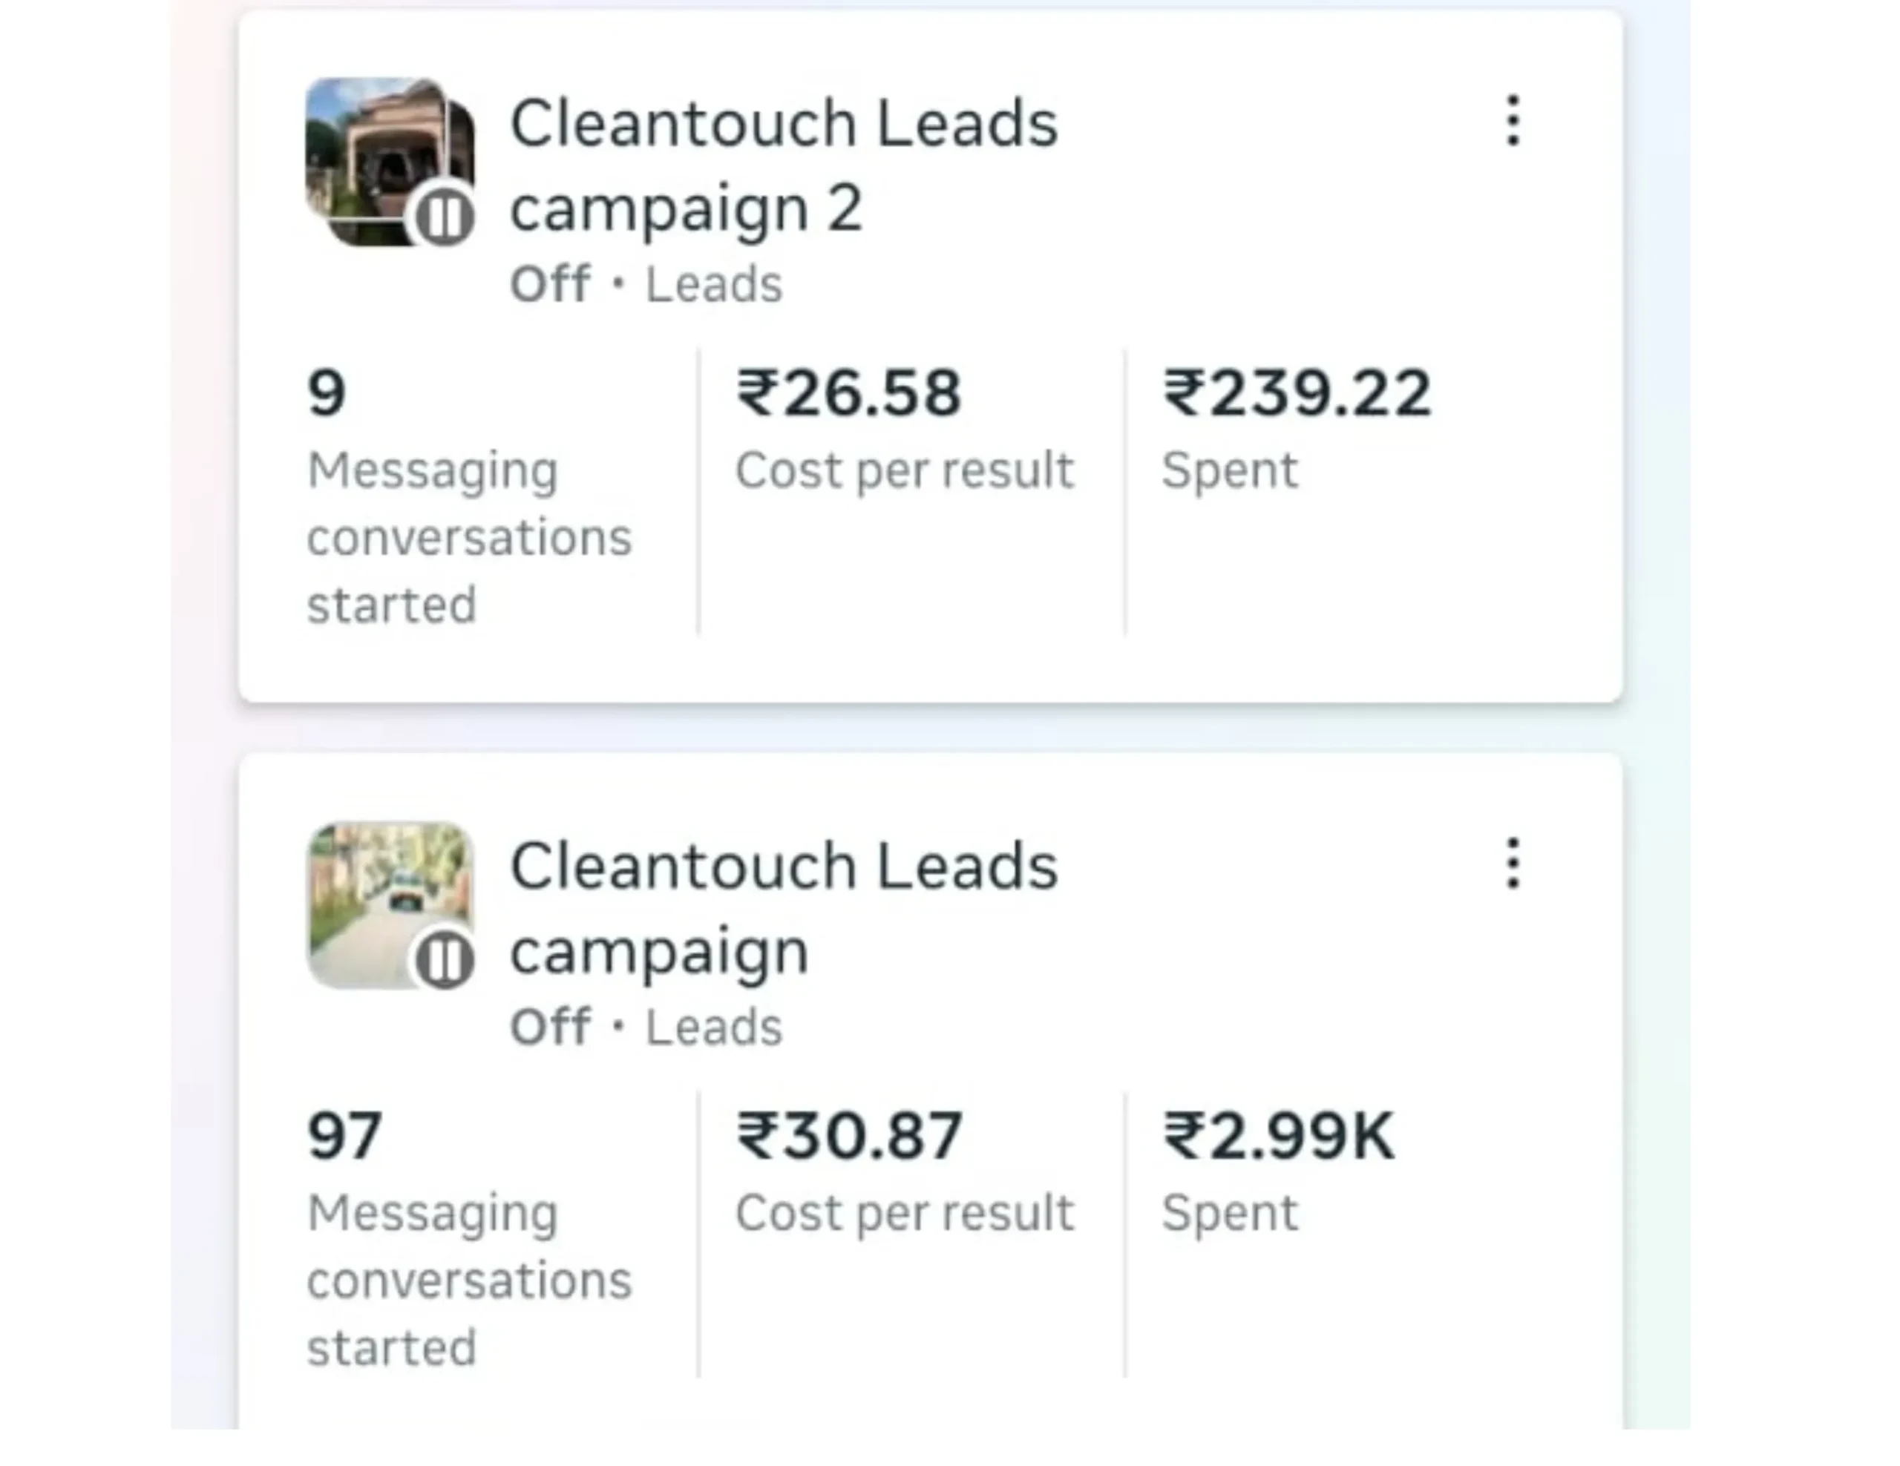The height and width of the screenshot is (1466, 1900).
Task: Click the ₹30.87 cost per result value
Action: click(849, 1136)
